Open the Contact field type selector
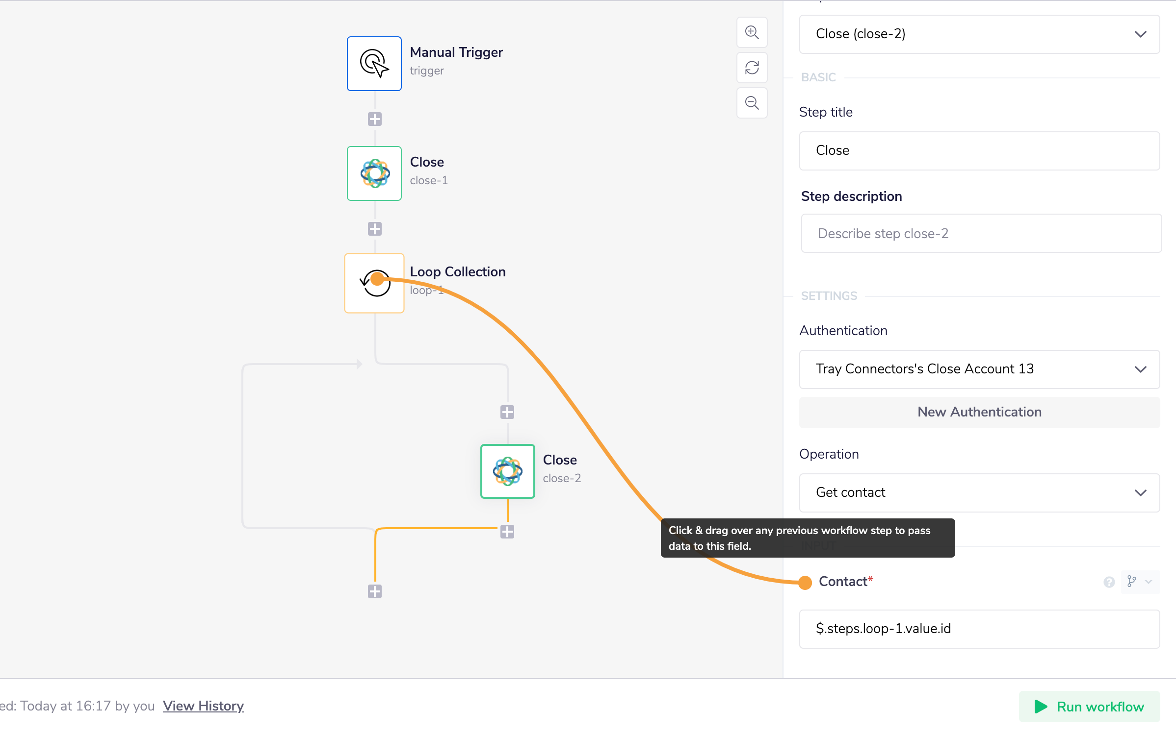Viewport: 1176px width, 734px height. (1139, 582)
